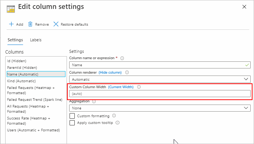254x144 pixels.
Task: Select Failed Request Trend (Spark line) column
Action: 35,100
